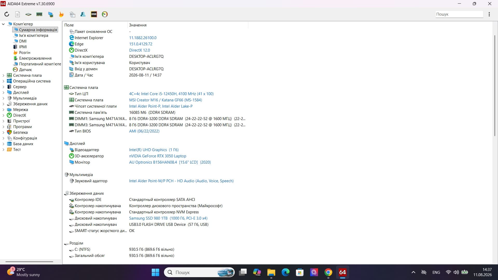Screen dimensions: 498x280
Task: Expand the Сервер tree node
Action: (x=3, y=87)
